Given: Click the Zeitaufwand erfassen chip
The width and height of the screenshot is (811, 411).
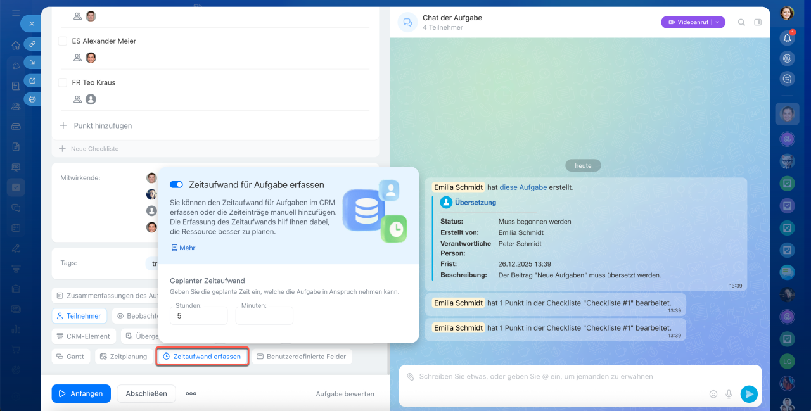Looking at the screenshot, I should 202,357.
